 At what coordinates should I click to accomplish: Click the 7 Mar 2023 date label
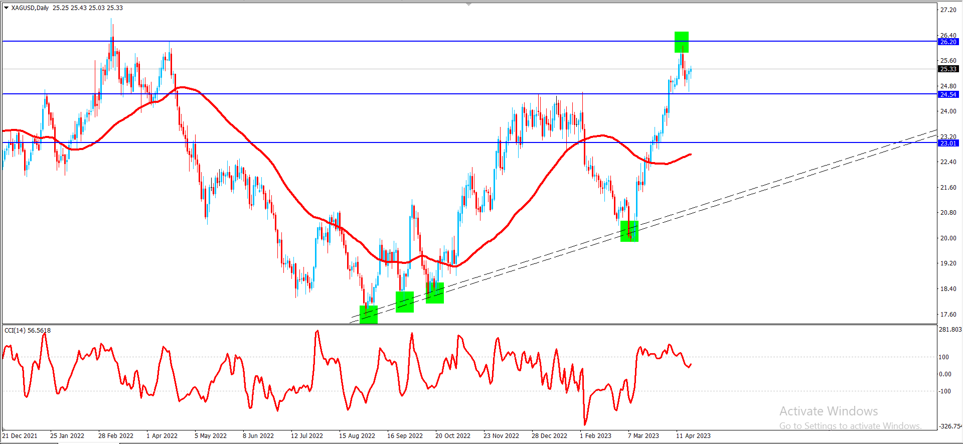click(x=644, y=436)
